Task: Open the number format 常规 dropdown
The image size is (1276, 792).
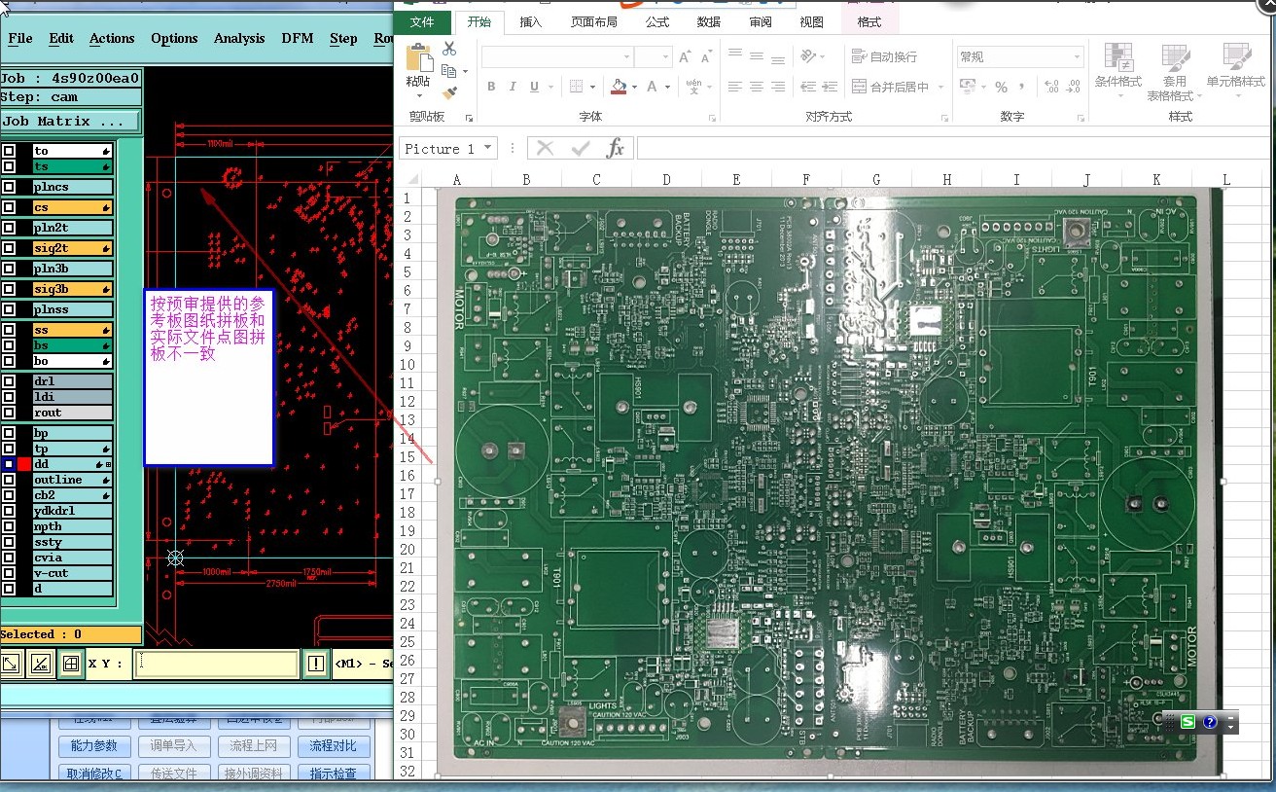Action: click(x=1077, y=57)
